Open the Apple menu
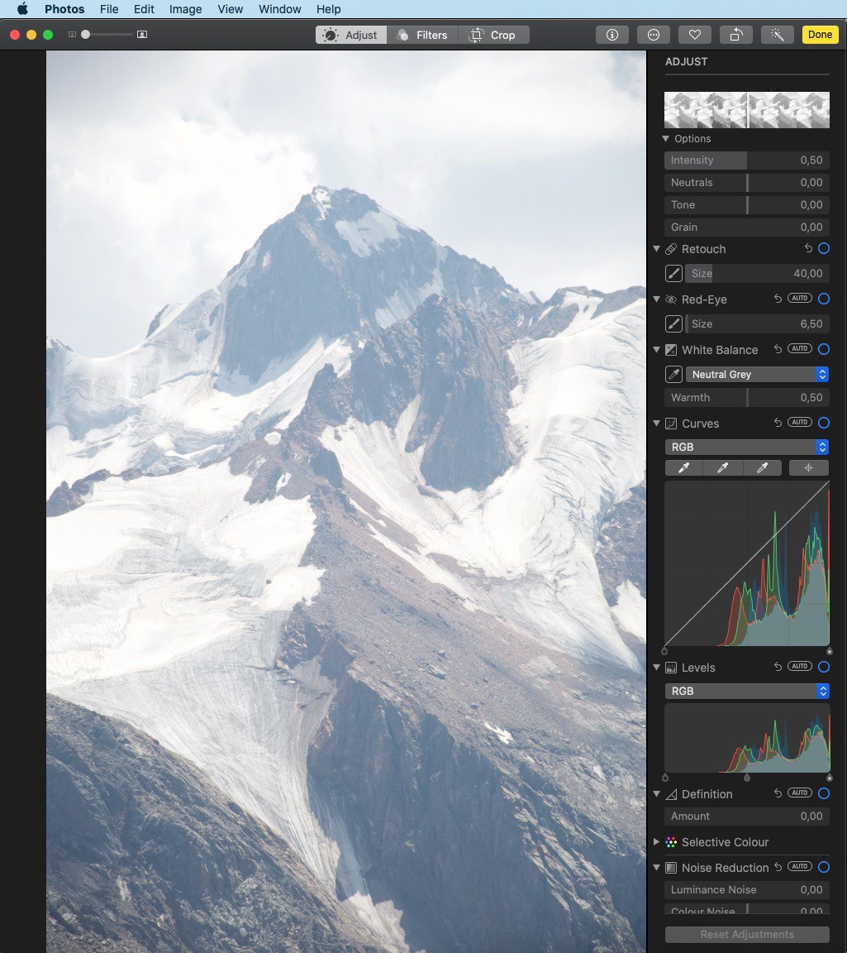This screenshot has height=953, width=847. coord(22,9)
